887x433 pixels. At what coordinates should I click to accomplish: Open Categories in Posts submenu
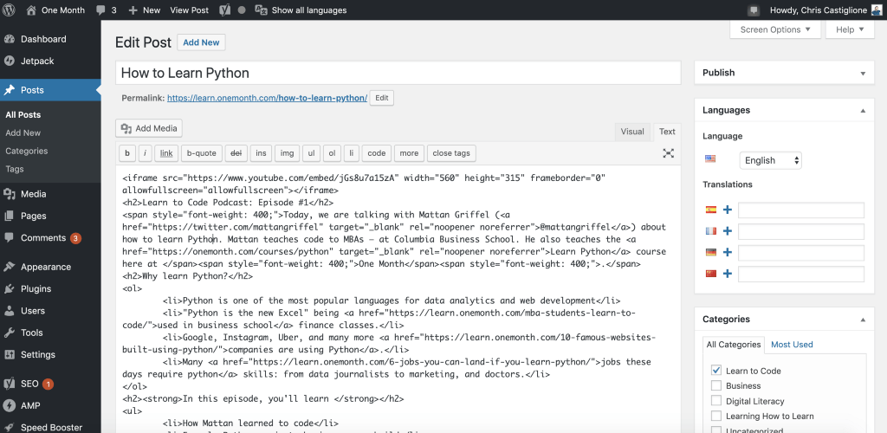[x=27, y=151]
